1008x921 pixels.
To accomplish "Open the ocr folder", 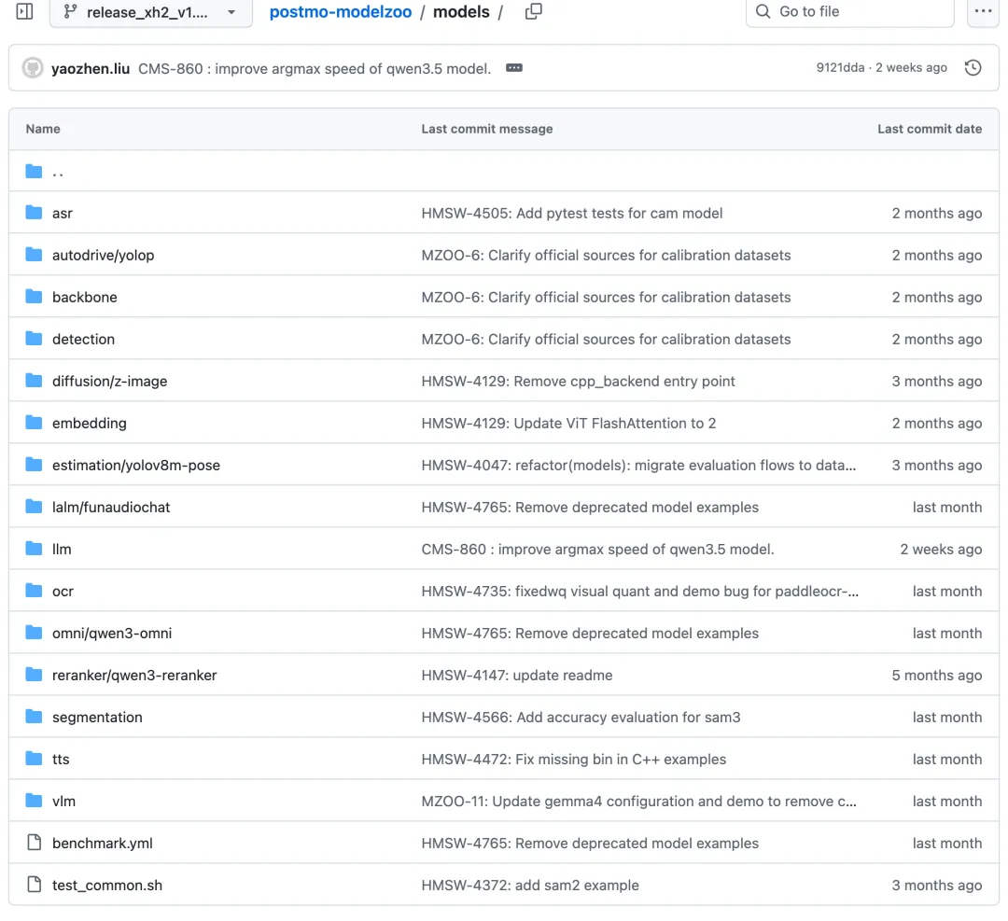I will coord(63,592).
